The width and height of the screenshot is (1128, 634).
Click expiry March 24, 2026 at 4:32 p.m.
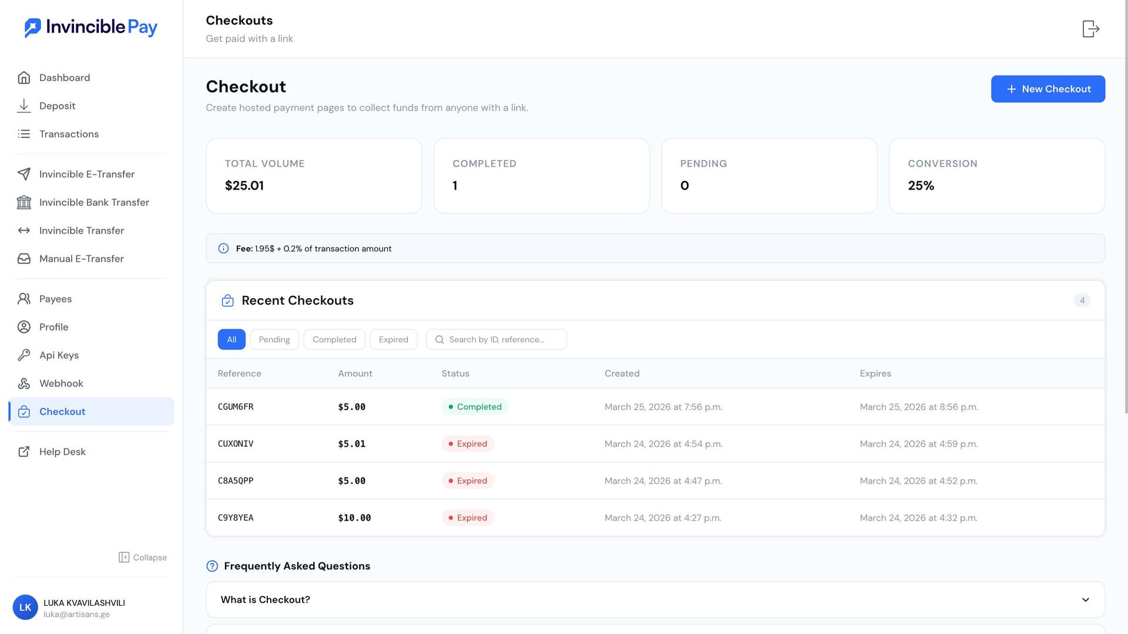(919, 518)
